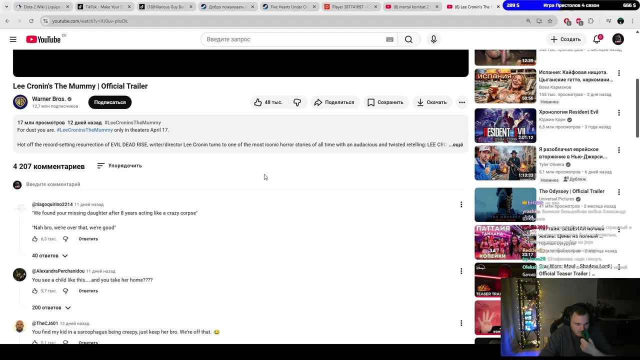The height and width of the screenshot is (360, 640).
Task: Switch to Player 387741697 tab
Action: (350, 7)
